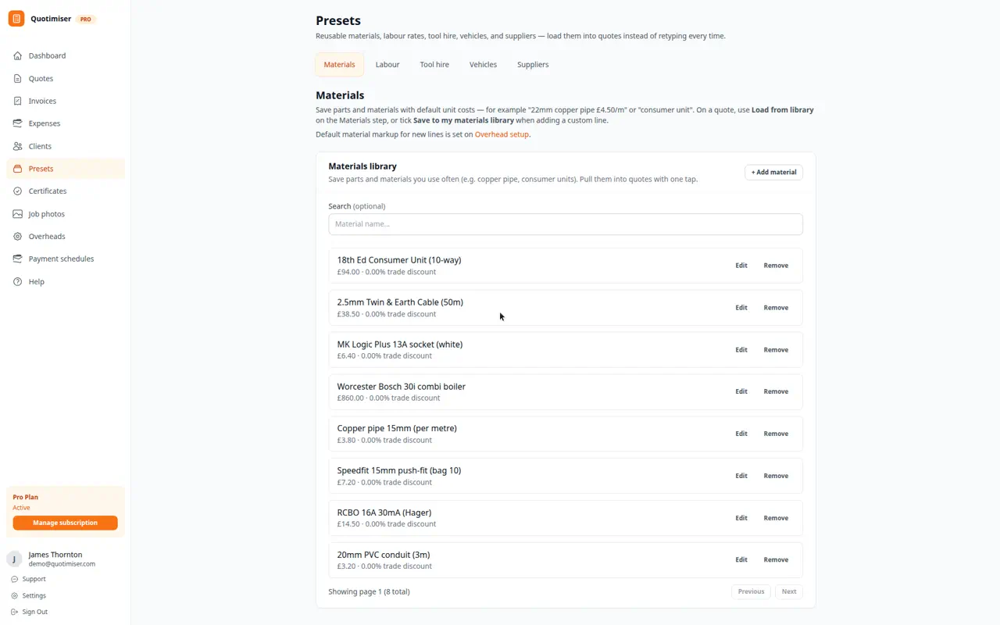Select the Certificates badge icon
Screen dimensions: 1000x625
[18, 191]
